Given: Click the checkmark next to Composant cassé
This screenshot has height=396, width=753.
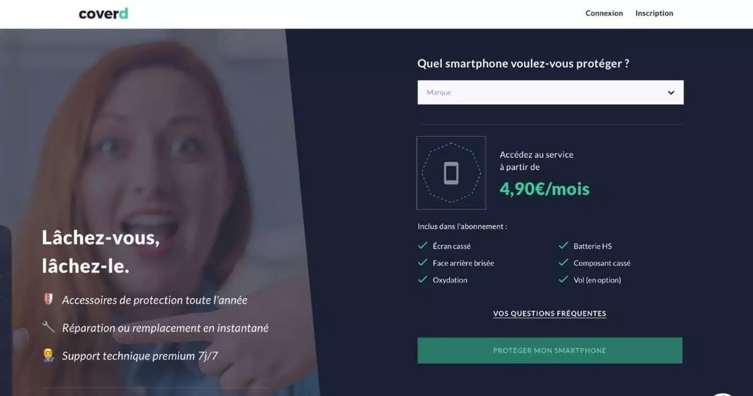Looking at the screenshot, I should tap(563, 263).
